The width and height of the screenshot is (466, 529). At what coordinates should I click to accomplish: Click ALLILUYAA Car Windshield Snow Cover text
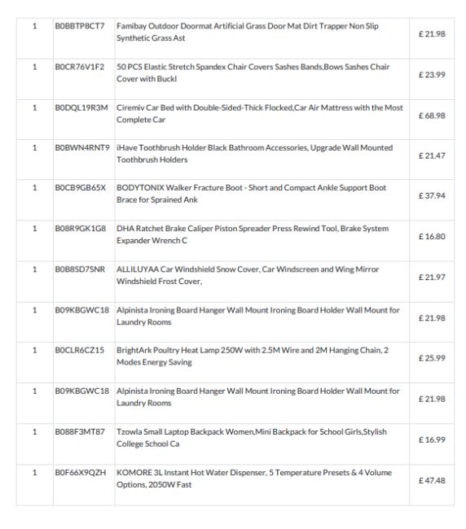[x=248, y=275]
